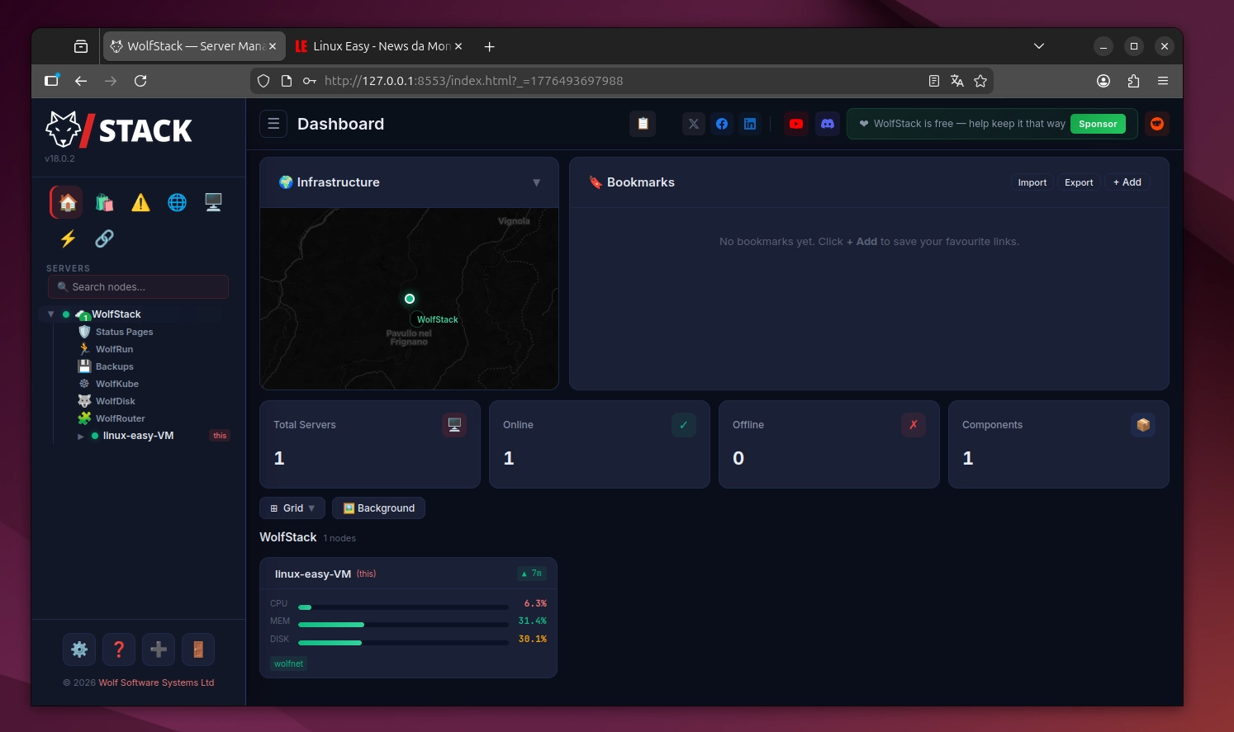The width and height of the screenshot is (1234, 732).
Task: Select WolfKube in the server tree
Action: 116,384
